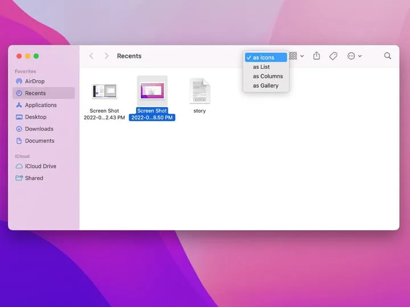Click the back navigation arrow

tap(91, 56)
